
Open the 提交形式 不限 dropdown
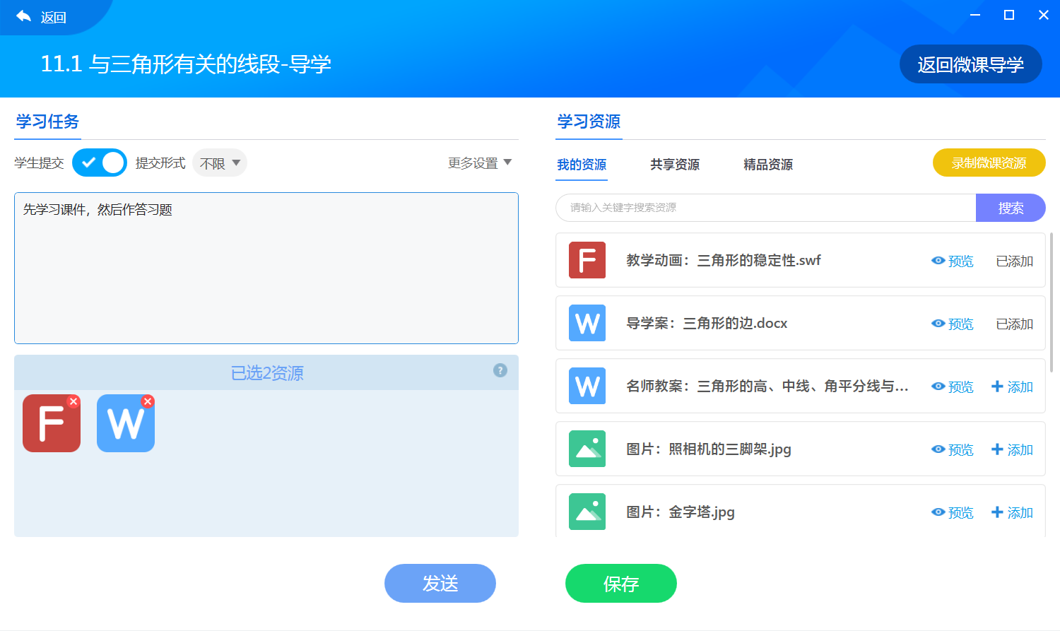[x=220, y=163]
